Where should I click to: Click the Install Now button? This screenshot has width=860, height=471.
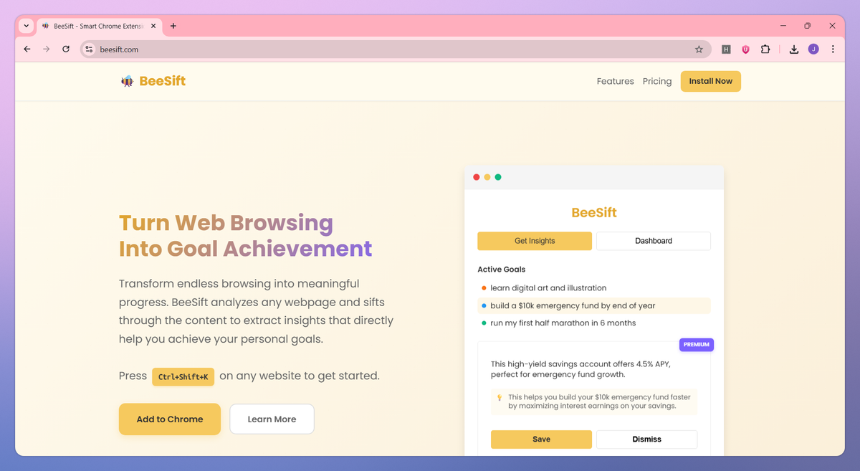[711, 81]
